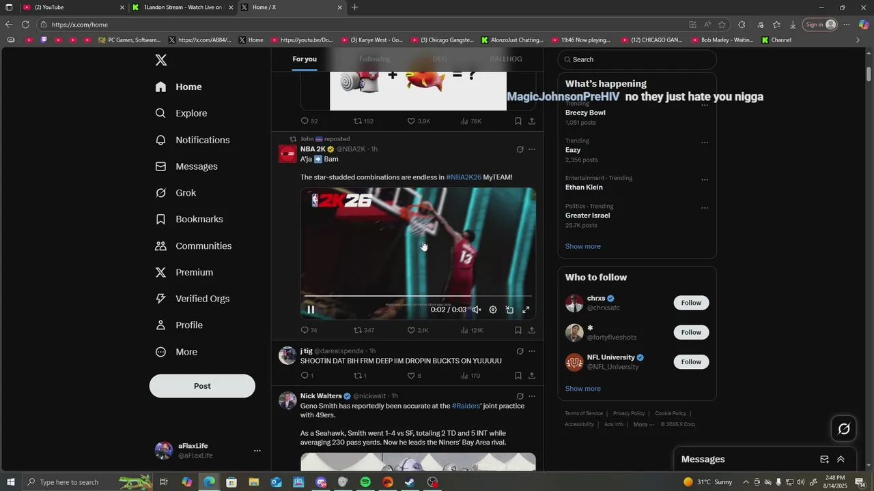This screenshot has height=491, width=874.
Task: Click in the Search field
Action: tap(637, 59)
